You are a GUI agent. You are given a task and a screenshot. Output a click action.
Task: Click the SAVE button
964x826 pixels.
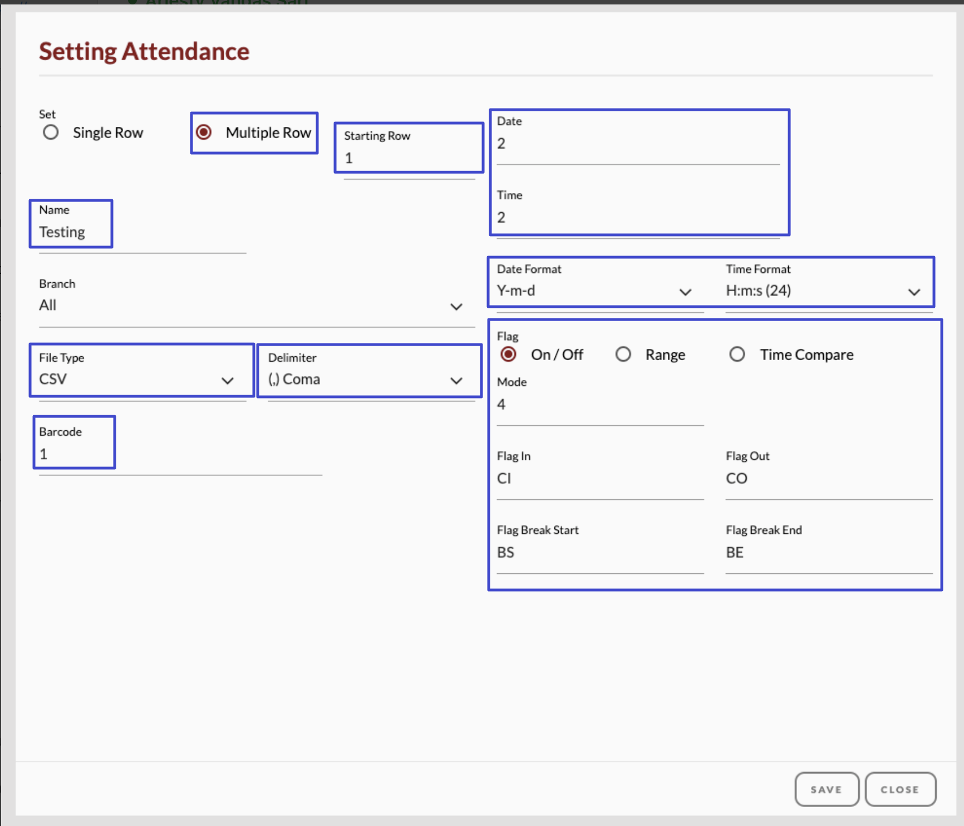[827, 789]
